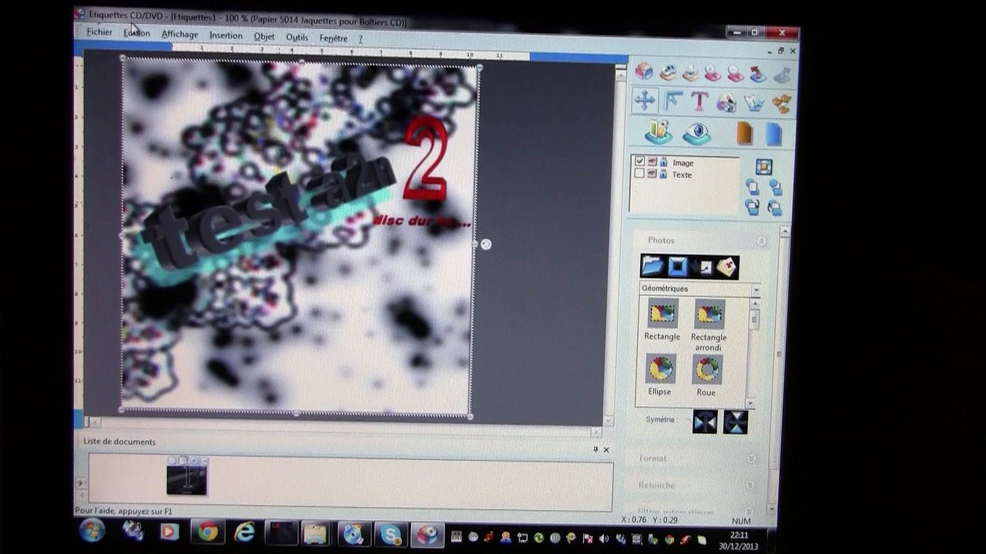The image size is (986, 554).
Task: Uncheck the Image layer checkbox
Action: click(x=639, y=162)
